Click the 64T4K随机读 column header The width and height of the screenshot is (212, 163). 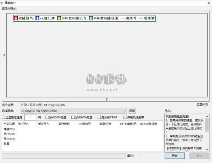pos(151,124)
